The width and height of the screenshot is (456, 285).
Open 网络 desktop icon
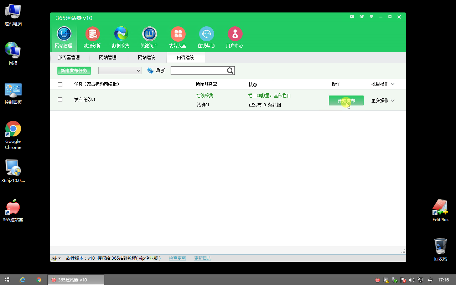tap(13, 54)
